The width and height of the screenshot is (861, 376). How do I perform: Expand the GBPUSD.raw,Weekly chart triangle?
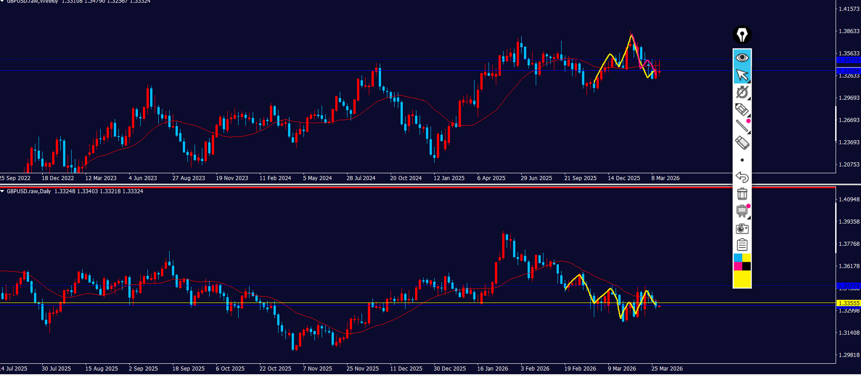tap(2, 1)
